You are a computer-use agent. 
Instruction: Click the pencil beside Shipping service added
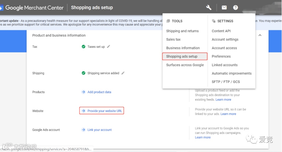point(123,73)
